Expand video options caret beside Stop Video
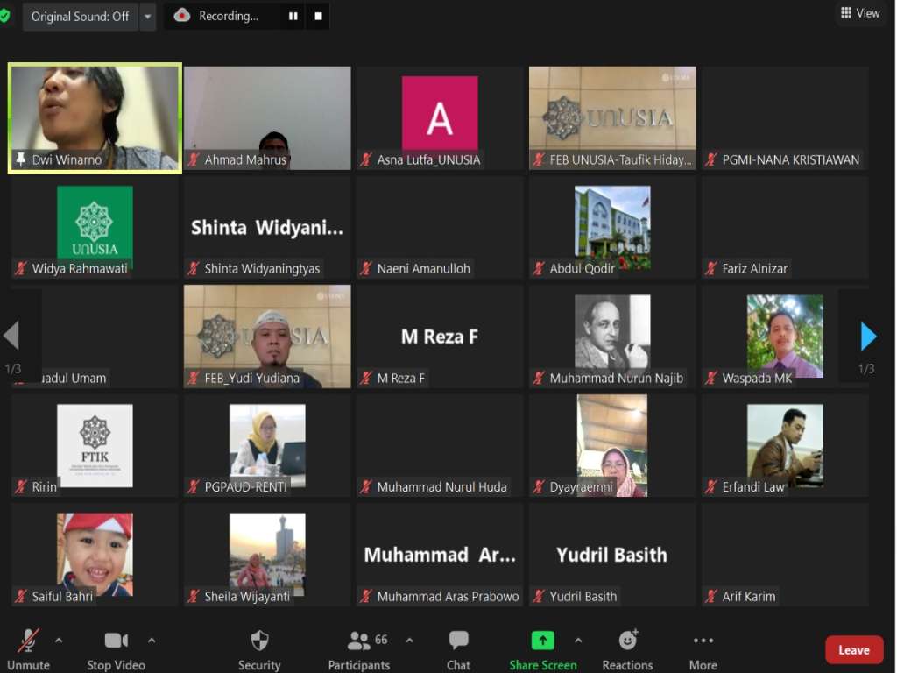 152,640
